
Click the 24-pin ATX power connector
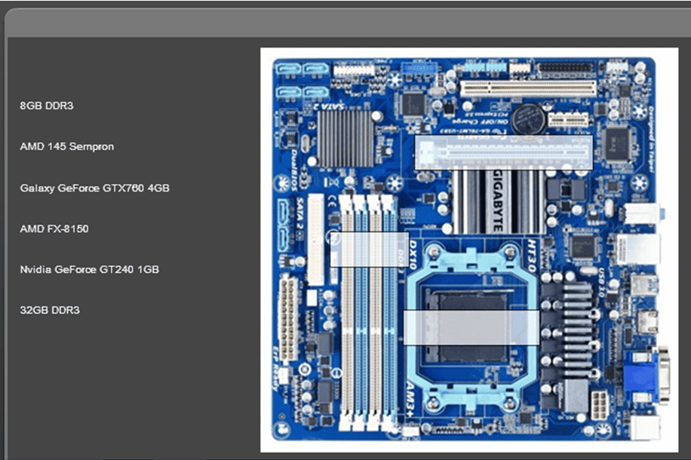point(288,318)
